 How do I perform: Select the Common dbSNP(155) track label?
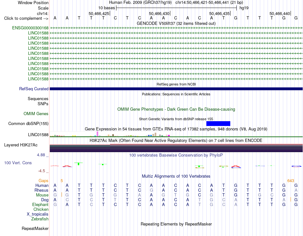28,123
